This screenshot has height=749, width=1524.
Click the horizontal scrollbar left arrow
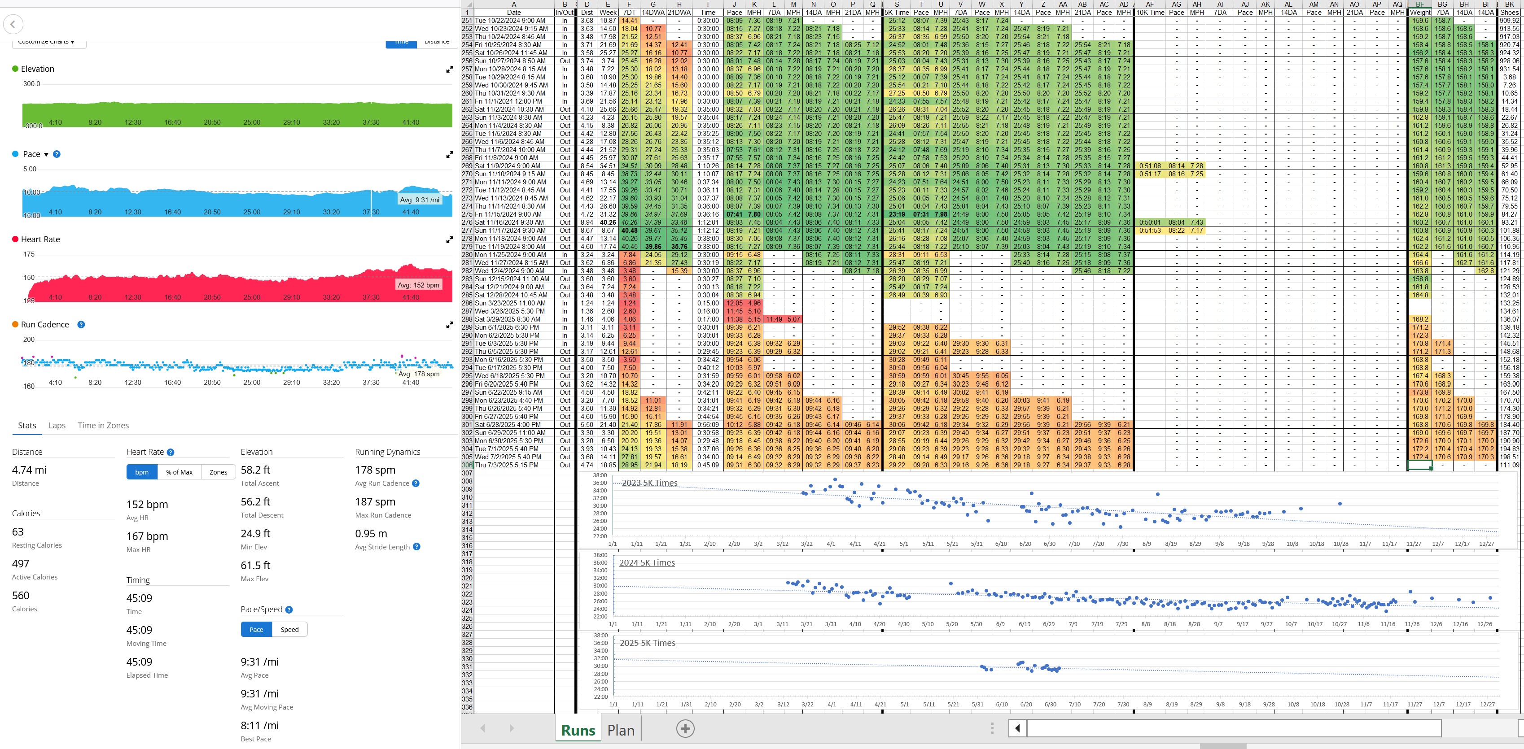pos(1018,728)
